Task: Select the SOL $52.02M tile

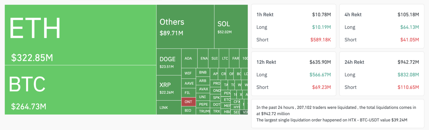Action: coord(231,27)
